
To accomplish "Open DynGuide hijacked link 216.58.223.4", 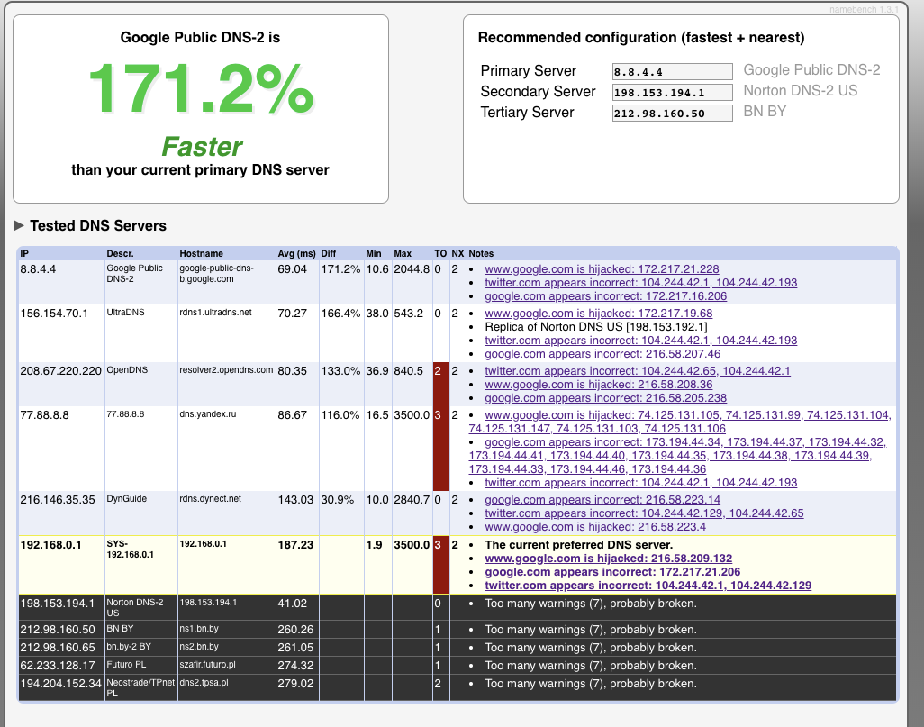I will point(594,527).
